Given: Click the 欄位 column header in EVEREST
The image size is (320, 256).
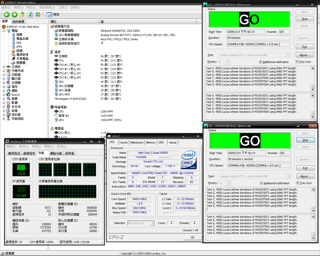Looking at the screenshot, I should [x=74, y=22].
